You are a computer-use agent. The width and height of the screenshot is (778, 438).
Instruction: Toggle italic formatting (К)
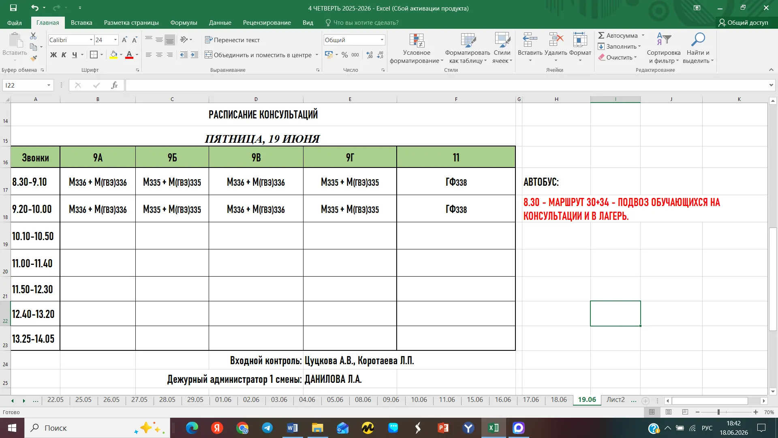pyautogui.click(x=64, y=55)
